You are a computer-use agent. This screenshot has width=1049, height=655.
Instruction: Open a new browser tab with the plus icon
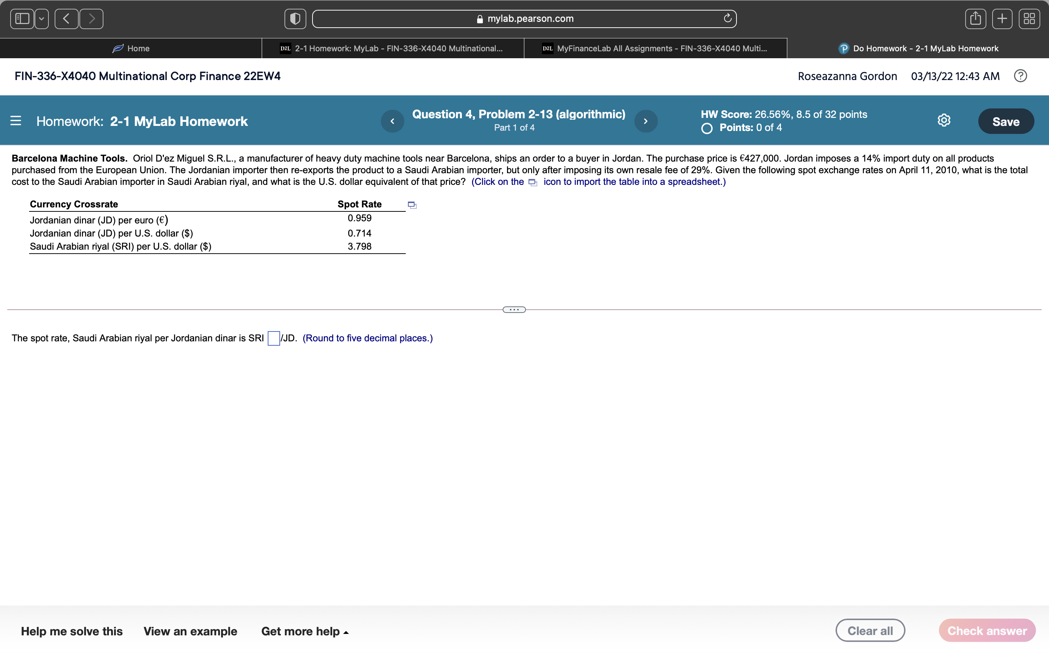pos(1002,18)
